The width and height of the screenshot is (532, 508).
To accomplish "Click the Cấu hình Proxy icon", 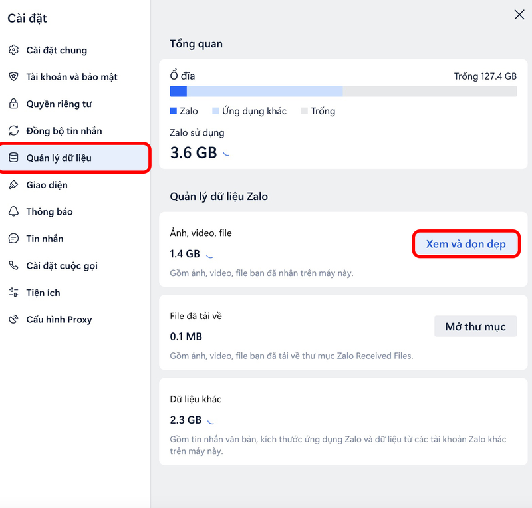I will tap(13, 319).
